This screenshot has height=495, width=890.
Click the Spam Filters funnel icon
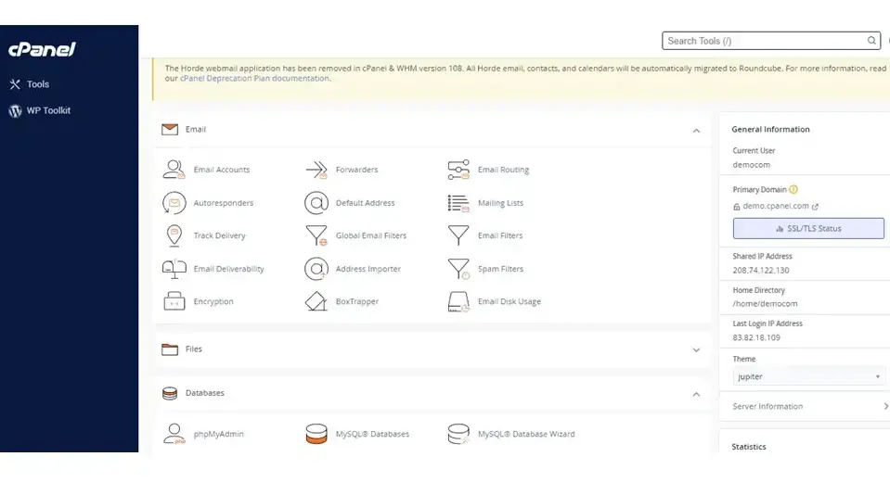tap(458, 269)
